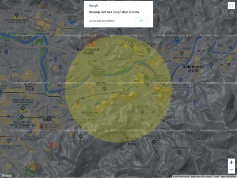Viewport: 237px width, 178px height.
Task: Select the snack bar restaurant pin near Xizhi
Action: [182, 53]
